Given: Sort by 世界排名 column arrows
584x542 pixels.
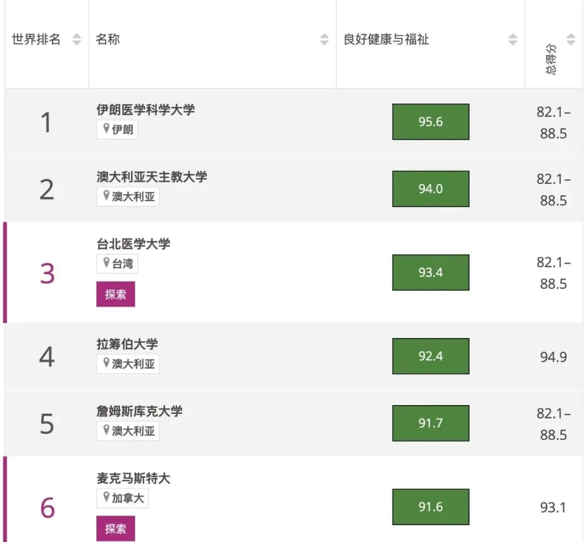Looking at the screenshot, I should point(77,39).
